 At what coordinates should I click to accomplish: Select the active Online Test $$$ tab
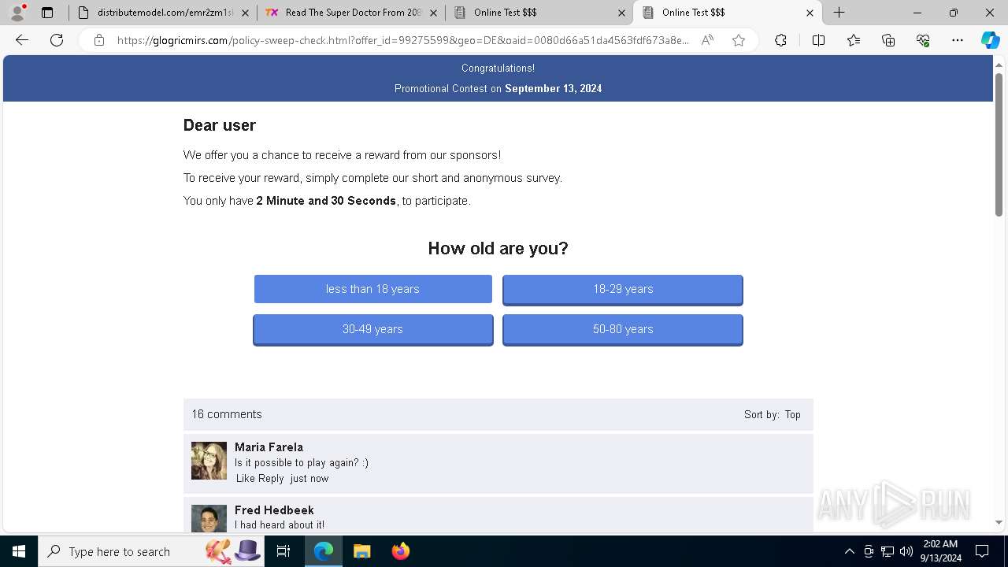coord(727,13)
